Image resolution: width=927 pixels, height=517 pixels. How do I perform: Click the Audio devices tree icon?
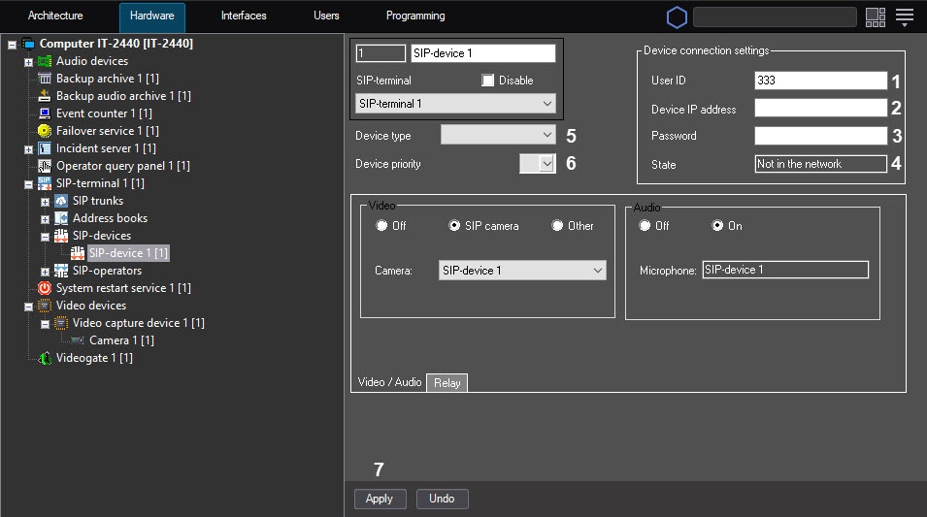[45, 61]
